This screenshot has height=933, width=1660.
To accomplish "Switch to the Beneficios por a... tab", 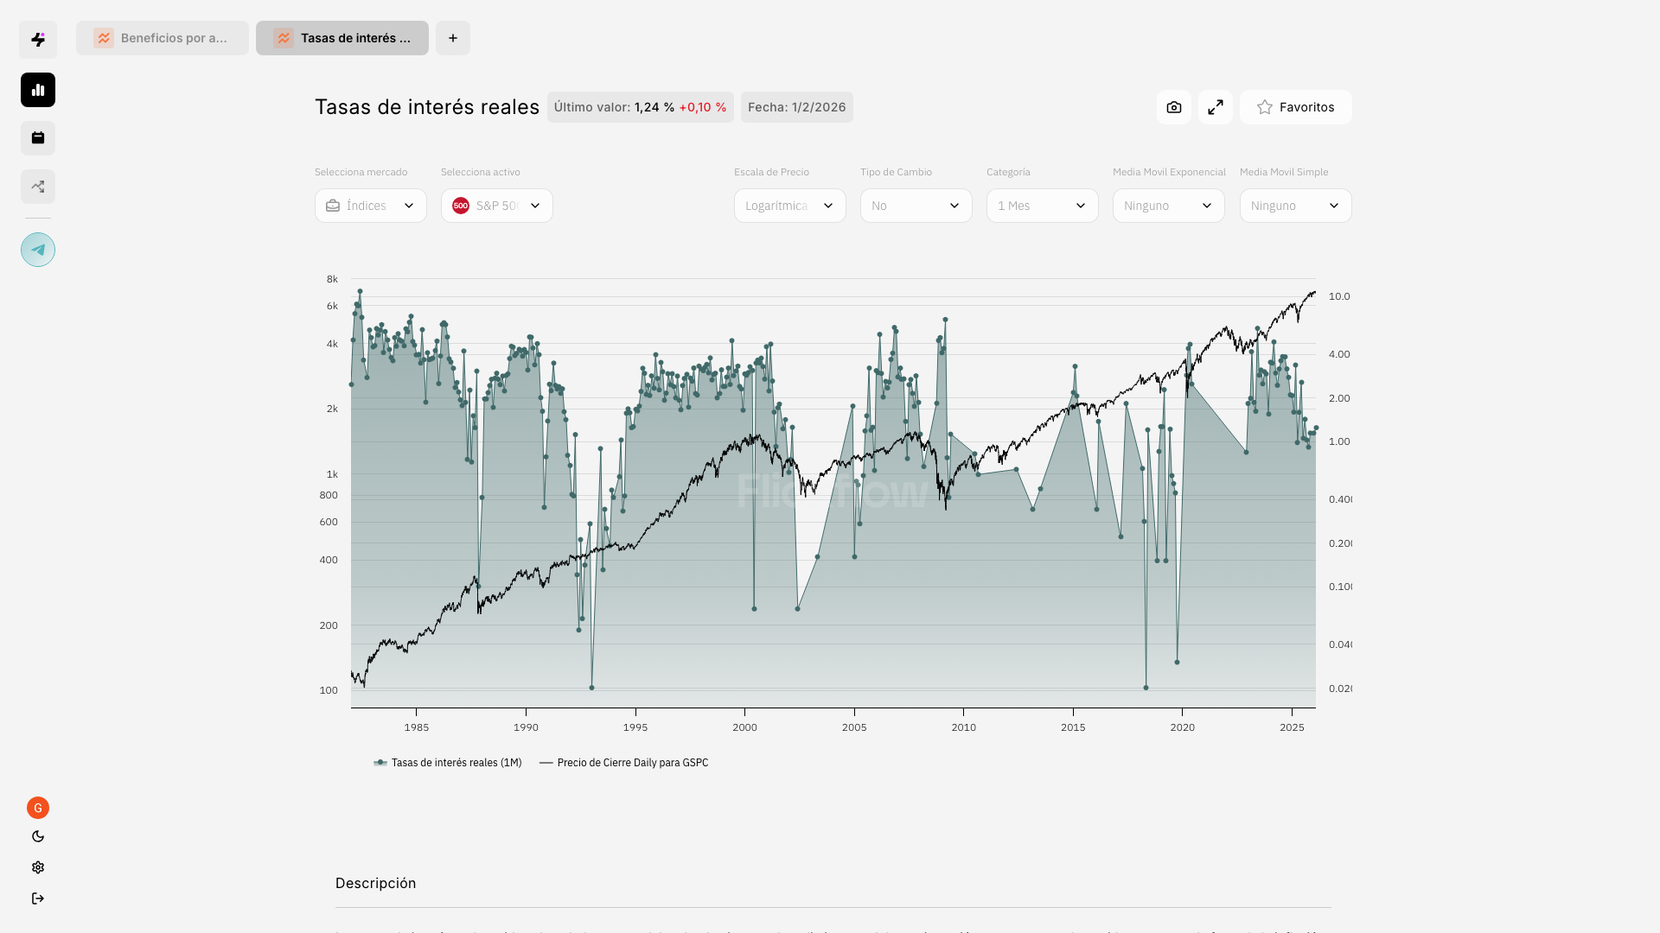I will coord(163,38).
